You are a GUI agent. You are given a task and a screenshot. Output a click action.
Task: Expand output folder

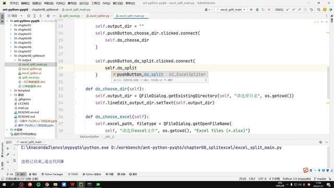(x=15, y=60)
